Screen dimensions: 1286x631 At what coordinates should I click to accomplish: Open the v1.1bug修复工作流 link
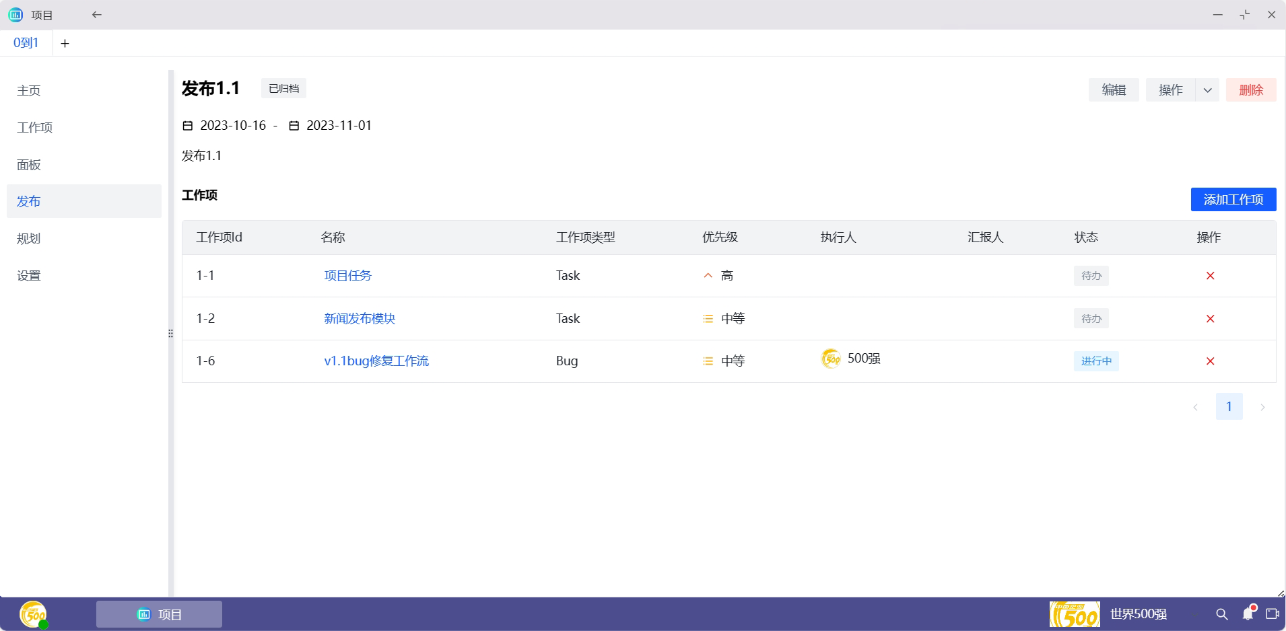point(376,361)
